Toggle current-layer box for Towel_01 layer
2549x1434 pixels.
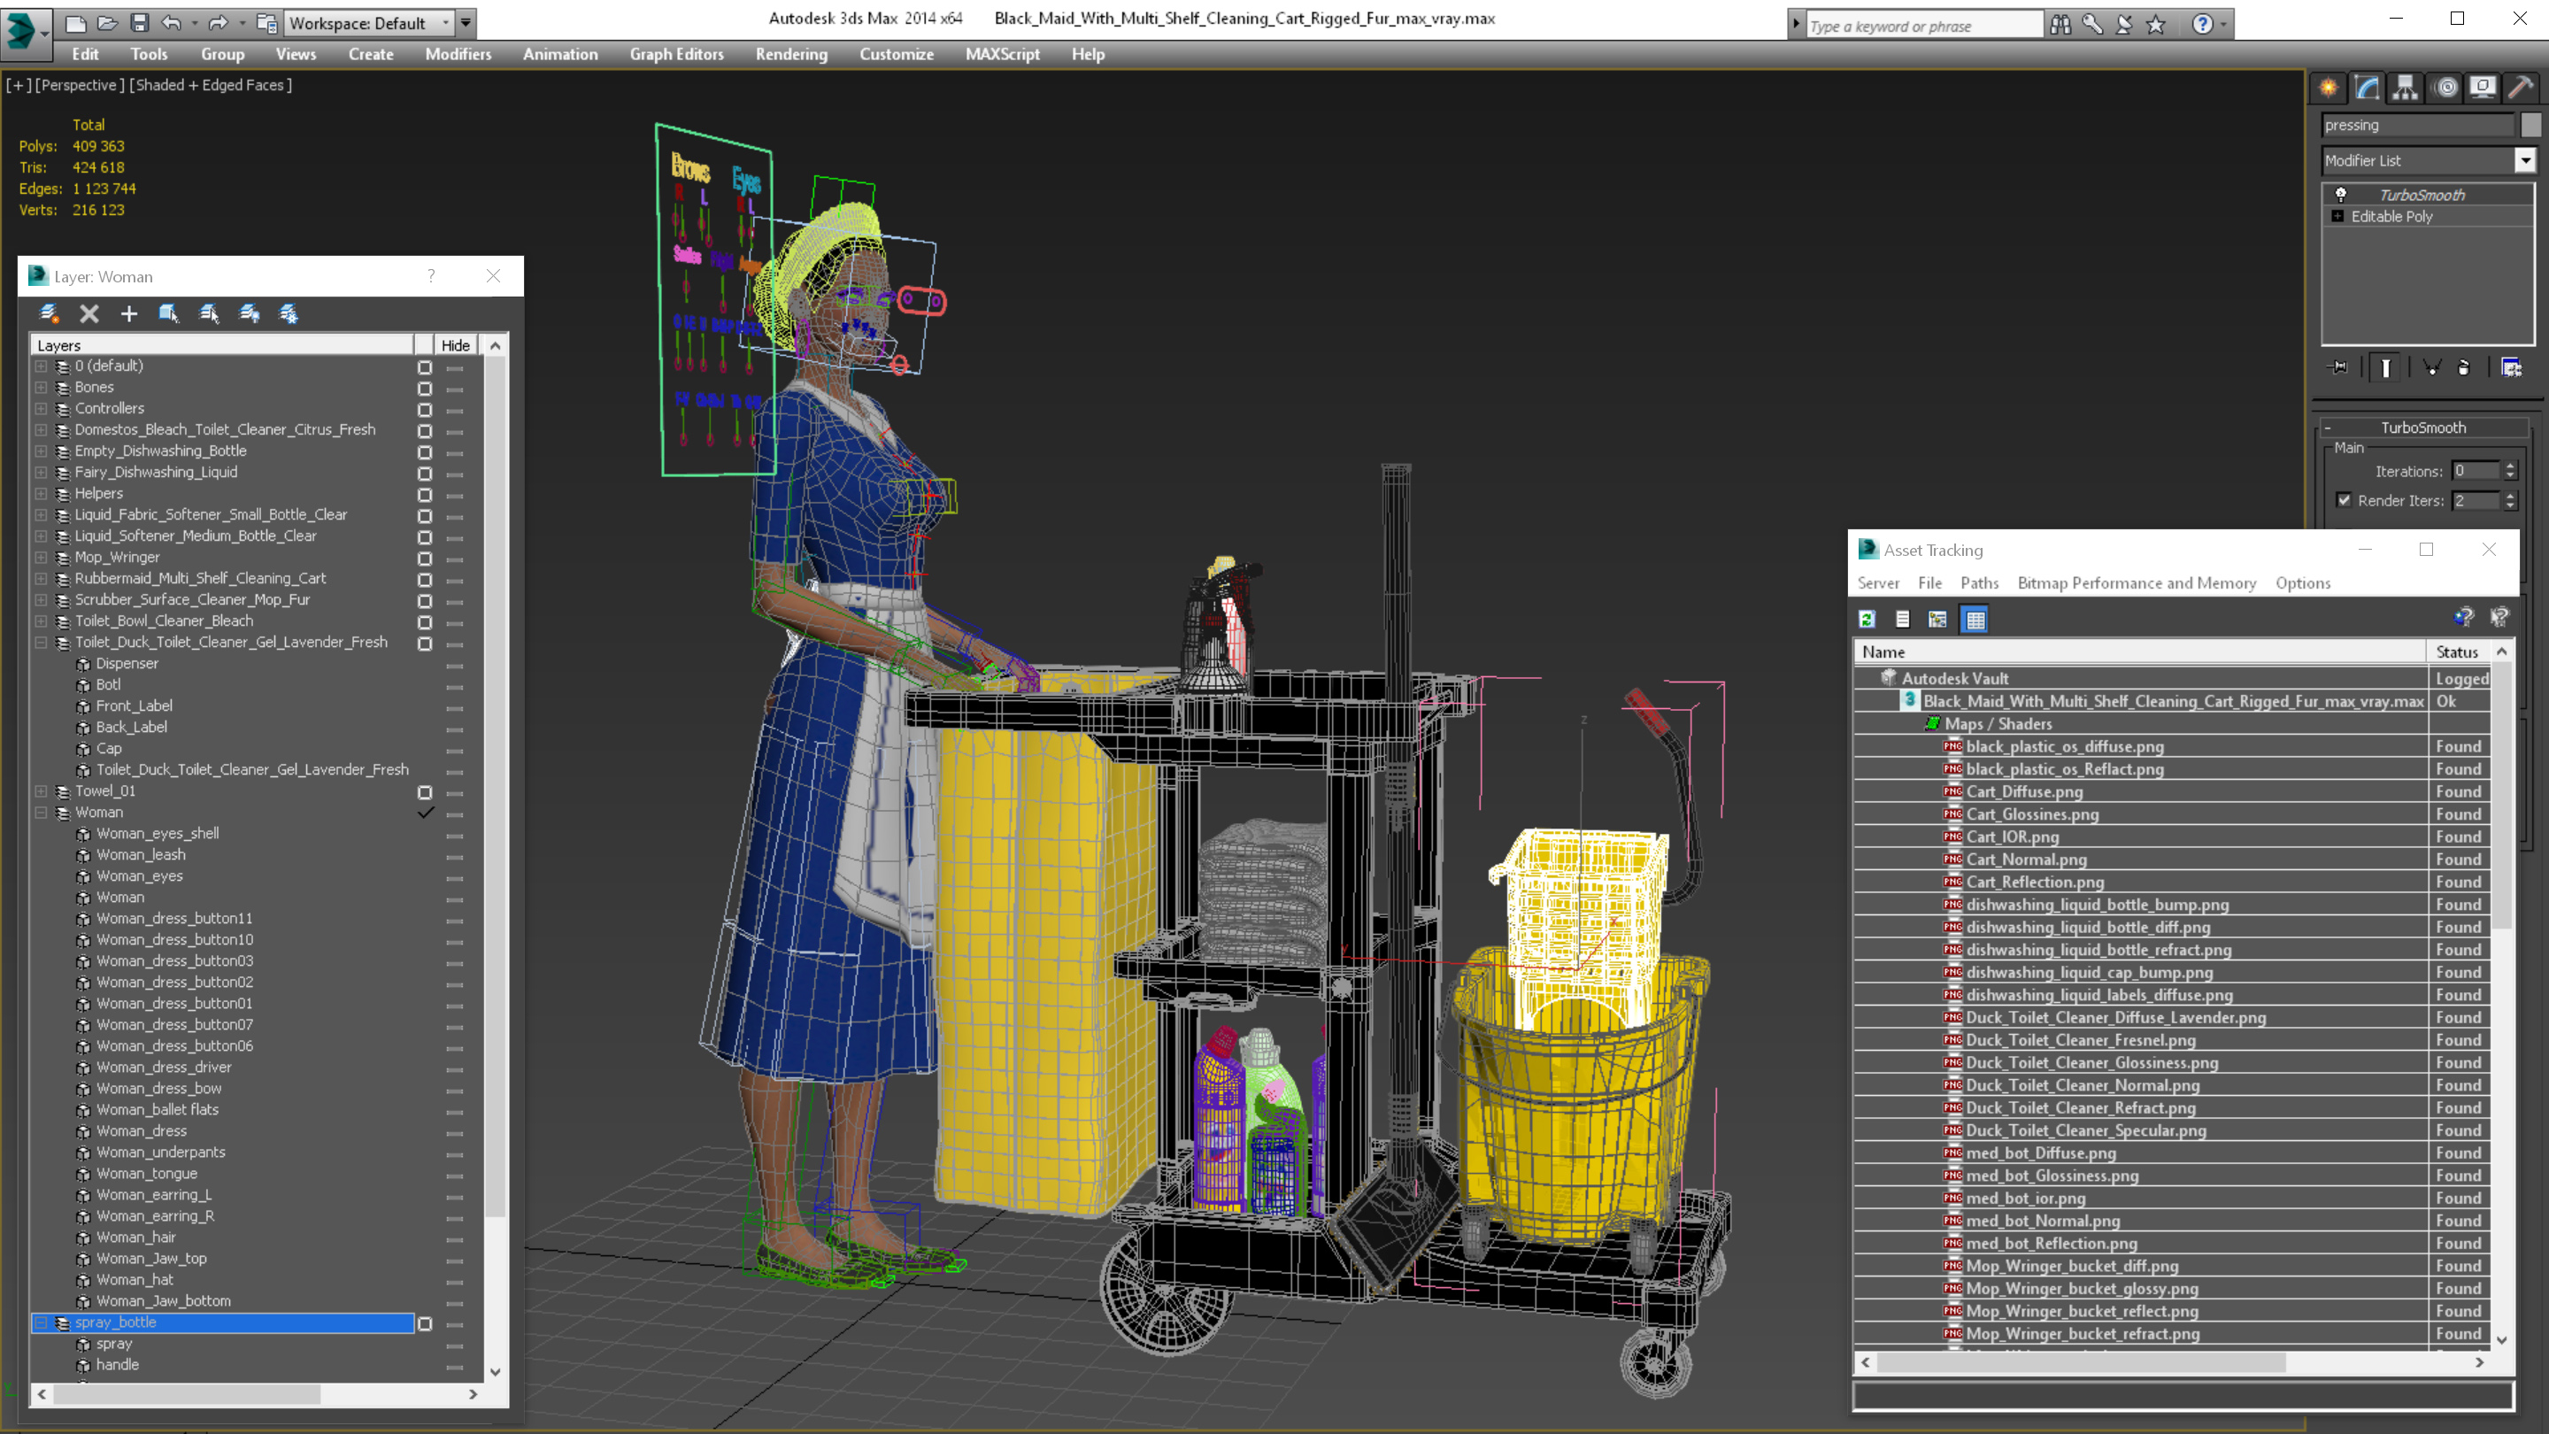[x=425, y=793]
